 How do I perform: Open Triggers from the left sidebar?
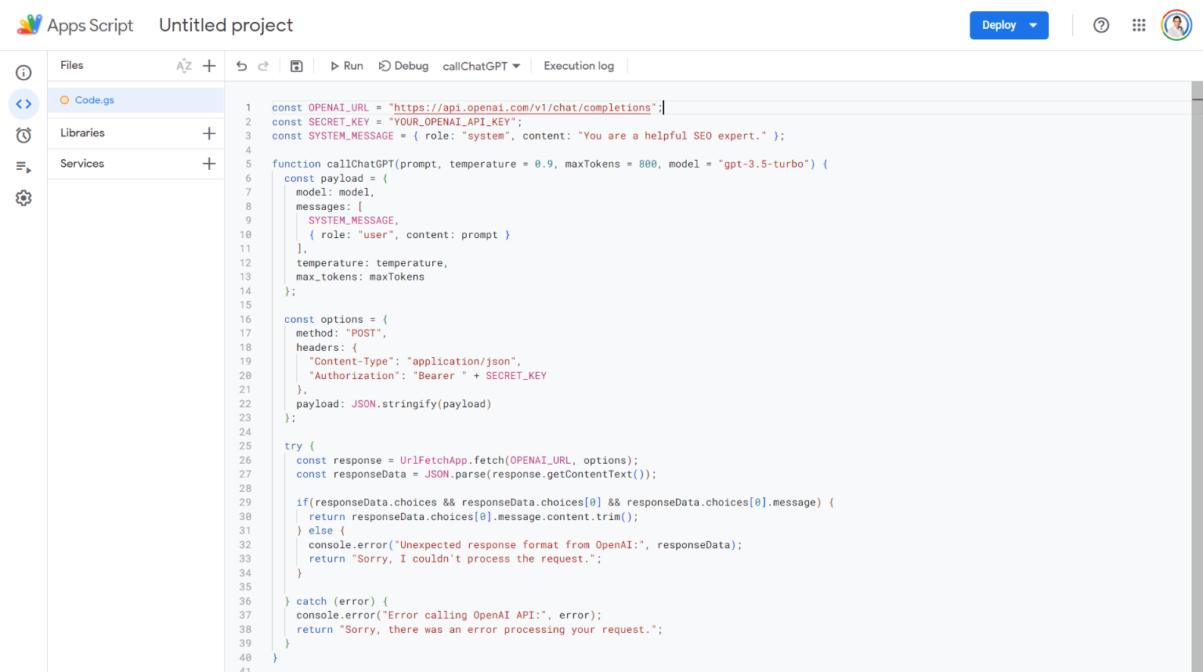[x=23, y=135]
